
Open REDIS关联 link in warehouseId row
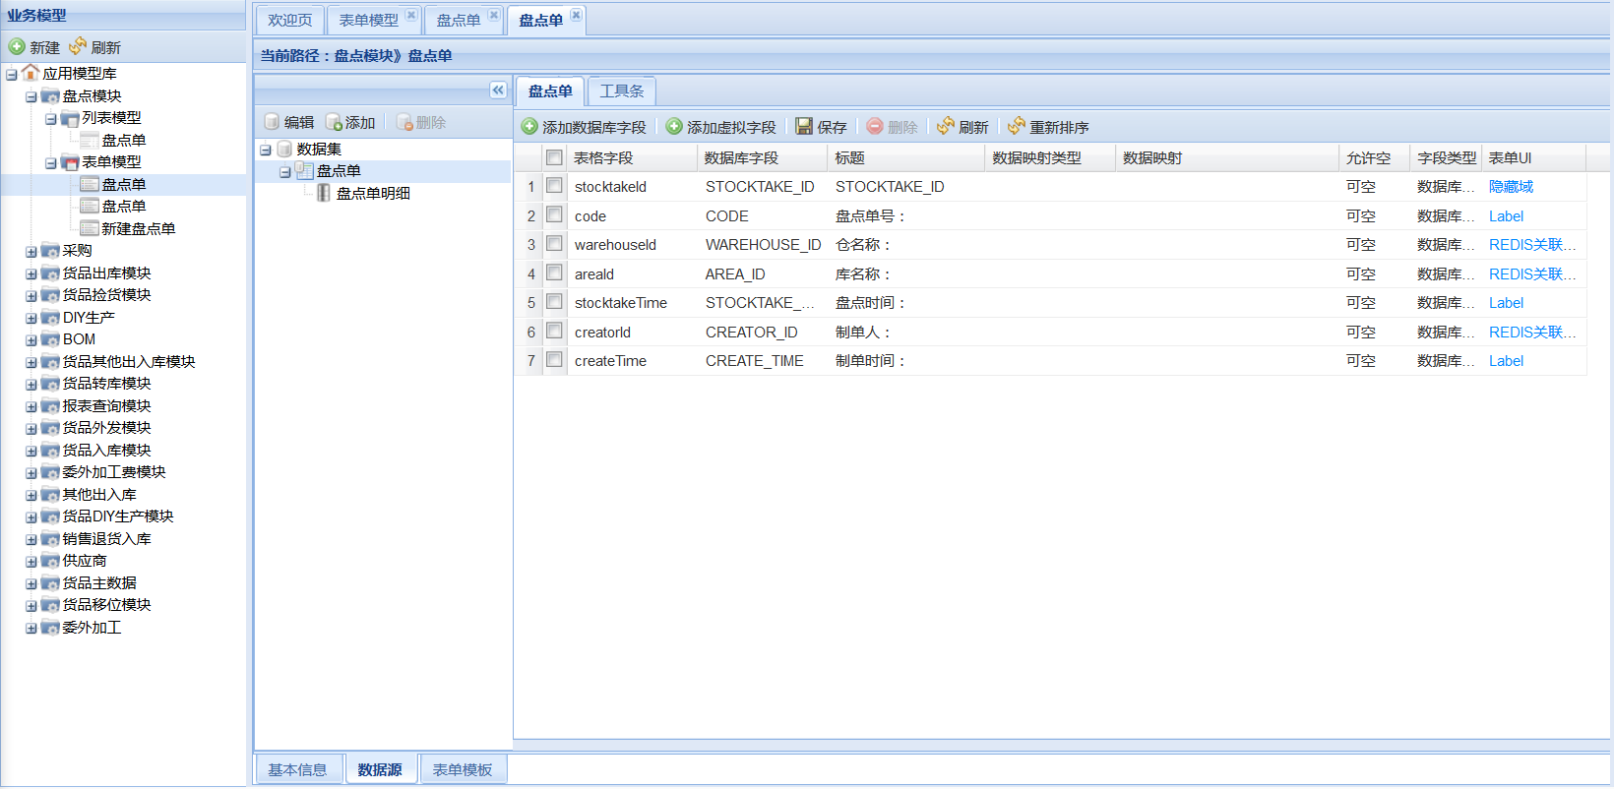[1532, 244]
